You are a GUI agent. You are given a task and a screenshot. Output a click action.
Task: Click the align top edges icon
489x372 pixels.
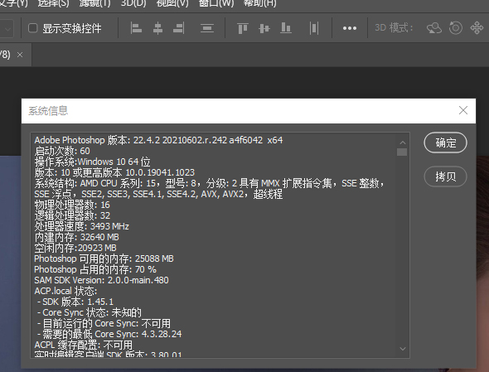click(243, 28)
